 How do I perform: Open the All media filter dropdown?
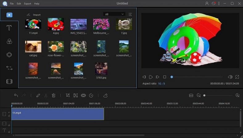(x=114, y=14)
